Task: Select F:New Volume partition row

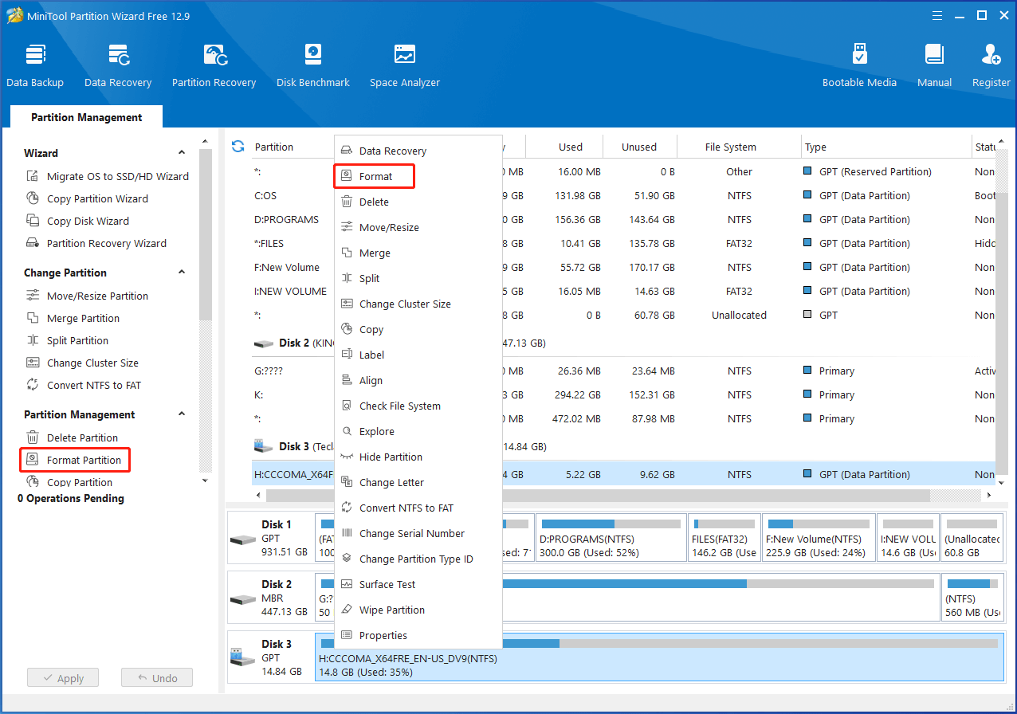Action: click(x=624, y=267)
